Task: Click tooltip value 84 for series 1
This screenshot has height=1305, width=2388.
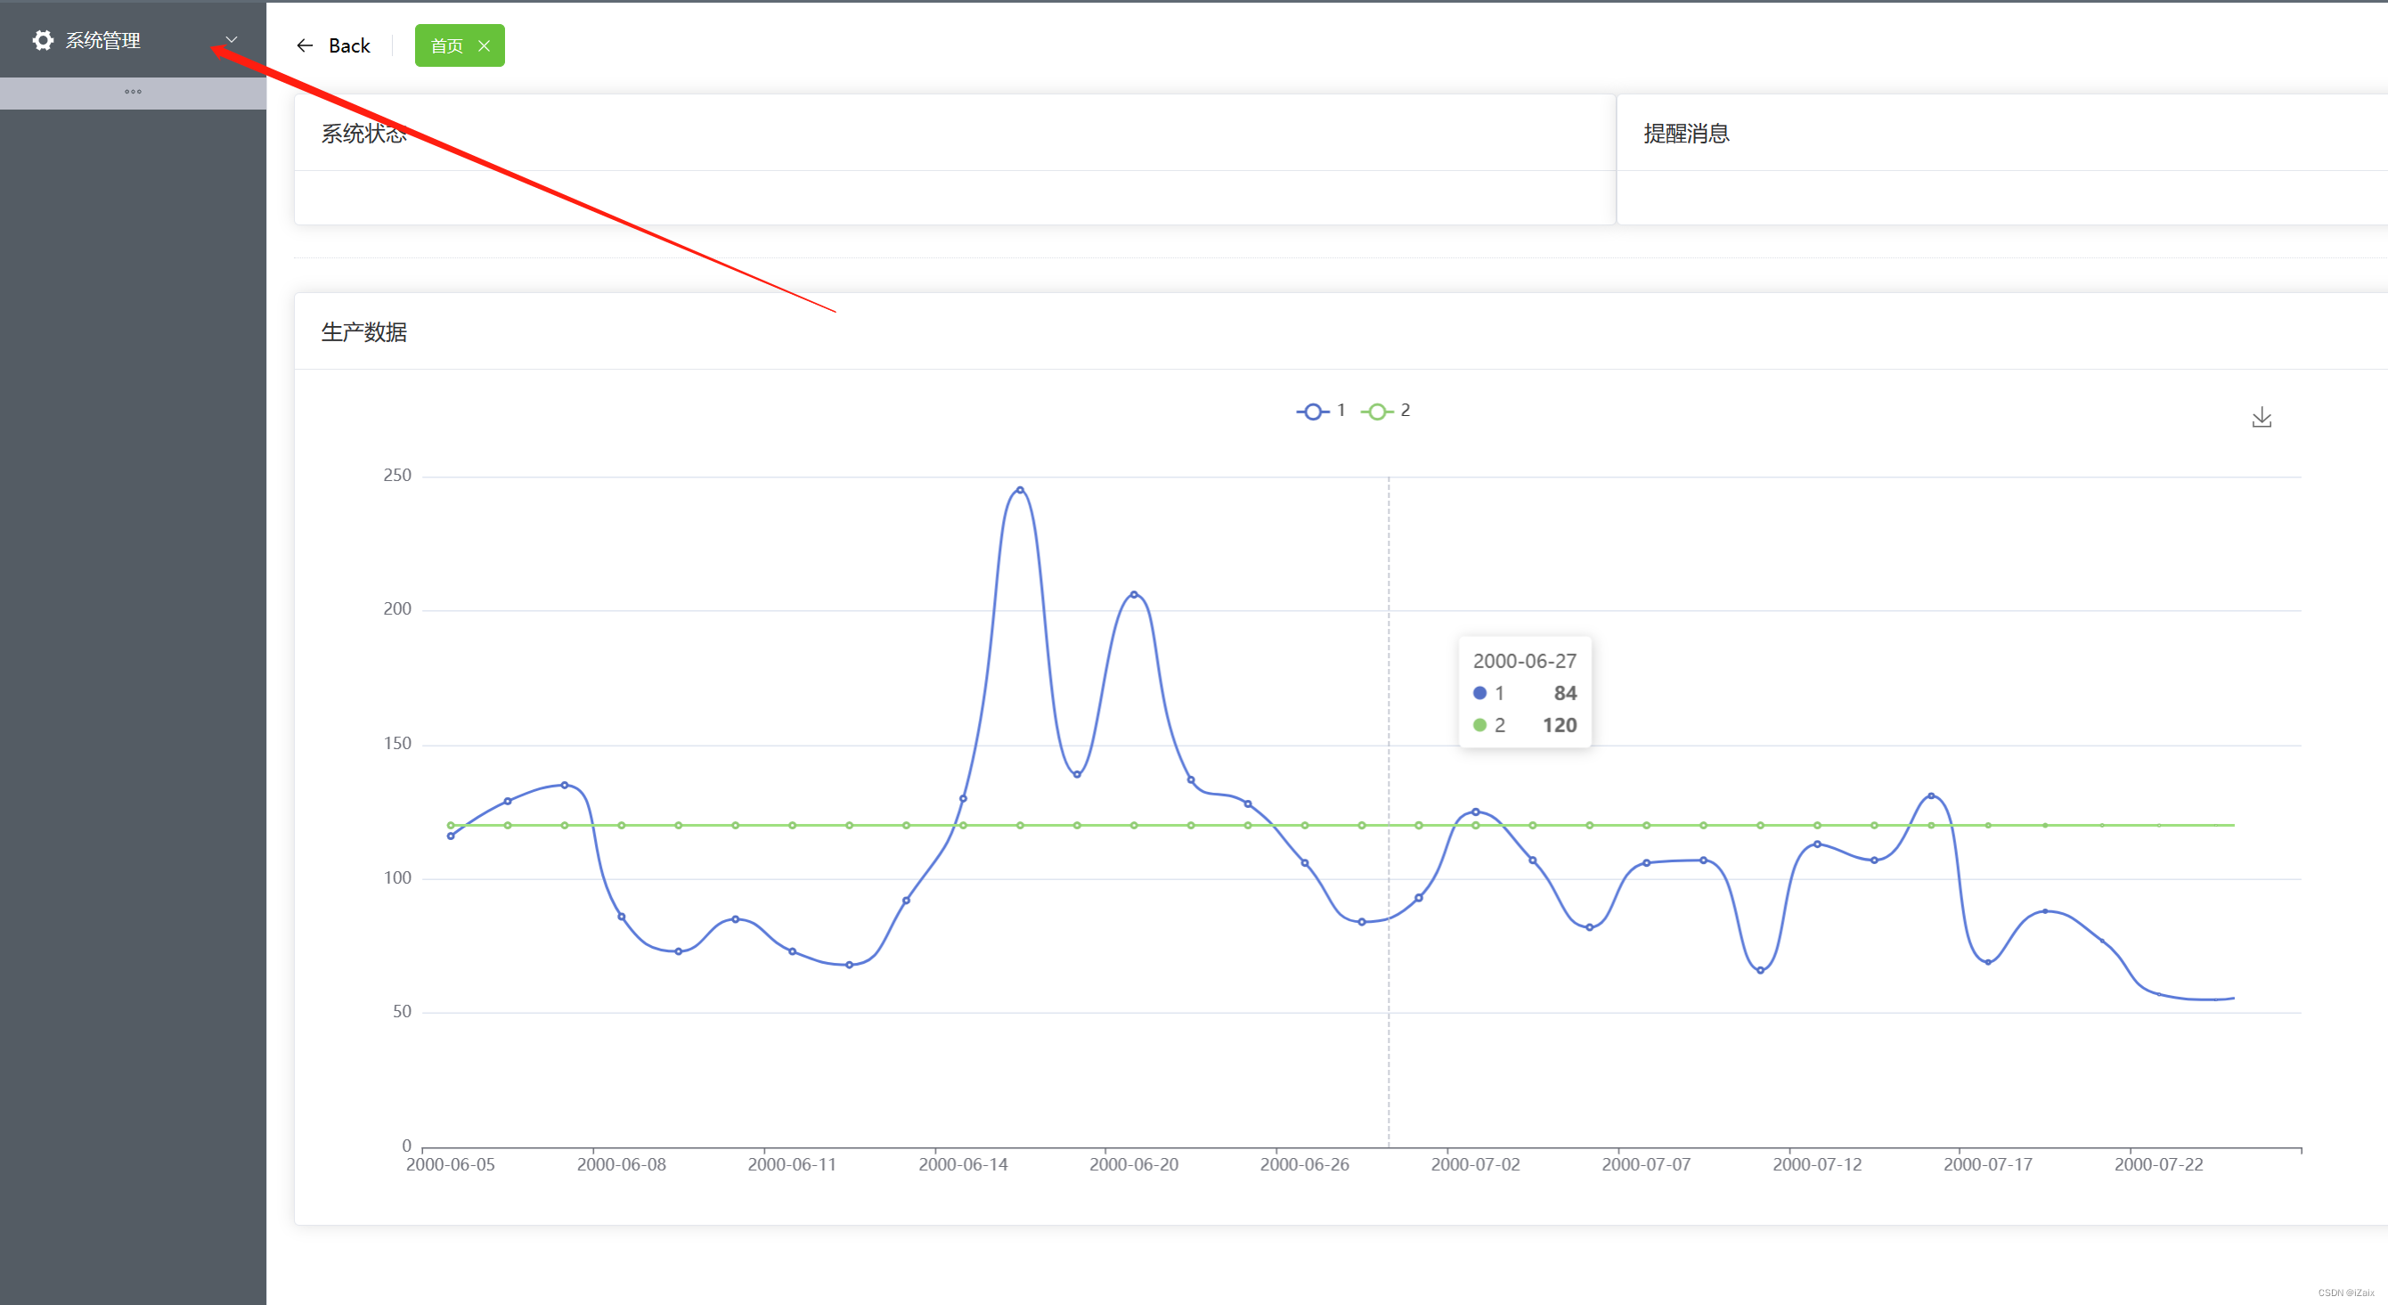Action: click(1566, 693)
